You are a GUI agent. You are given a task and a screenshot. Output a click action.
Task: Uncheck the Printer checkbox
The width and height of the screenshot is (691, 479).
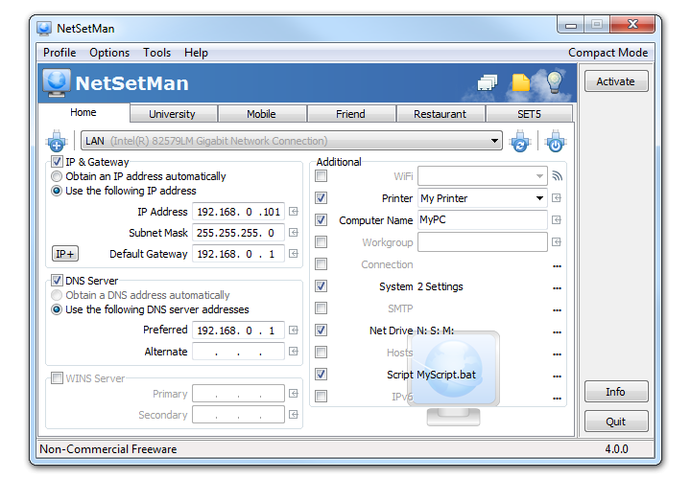[x=322, y=198]
